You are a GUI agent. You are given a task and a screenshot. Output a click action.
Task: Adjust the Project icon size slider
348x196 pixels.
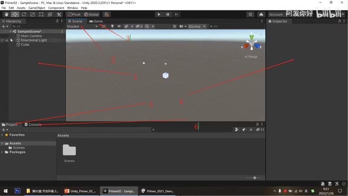[254, 178]
